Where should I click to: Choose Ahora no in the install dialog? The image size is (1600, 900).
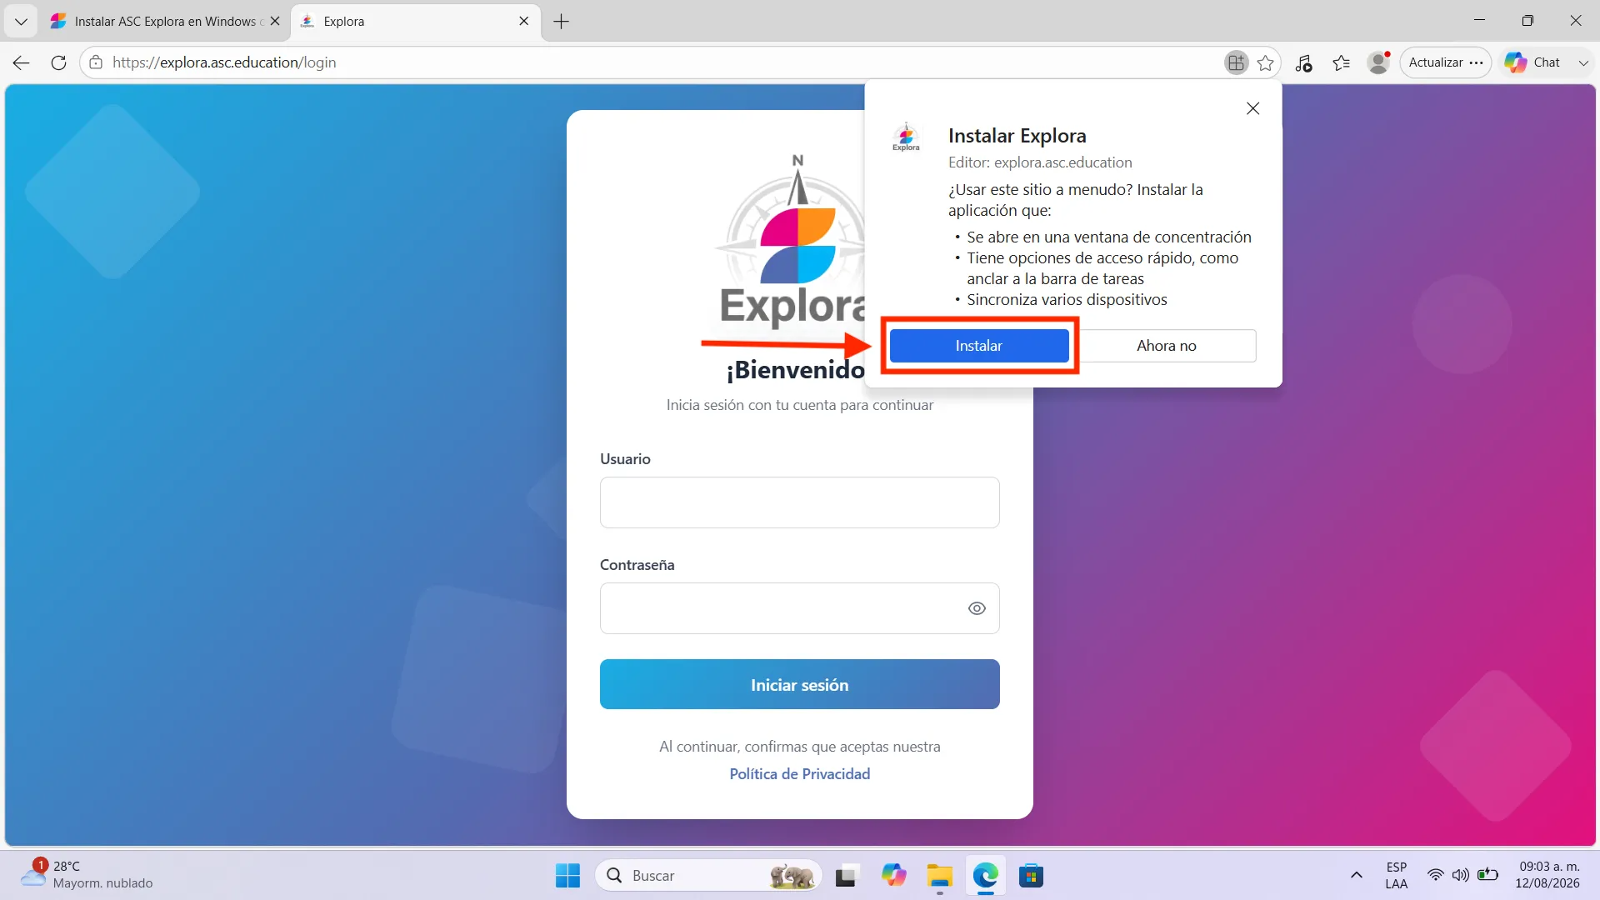[1167, 346]
